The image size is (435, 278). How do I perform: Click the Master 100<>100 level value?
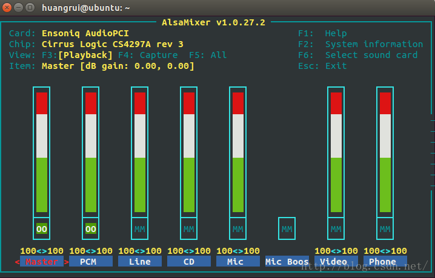coord(42,251)
